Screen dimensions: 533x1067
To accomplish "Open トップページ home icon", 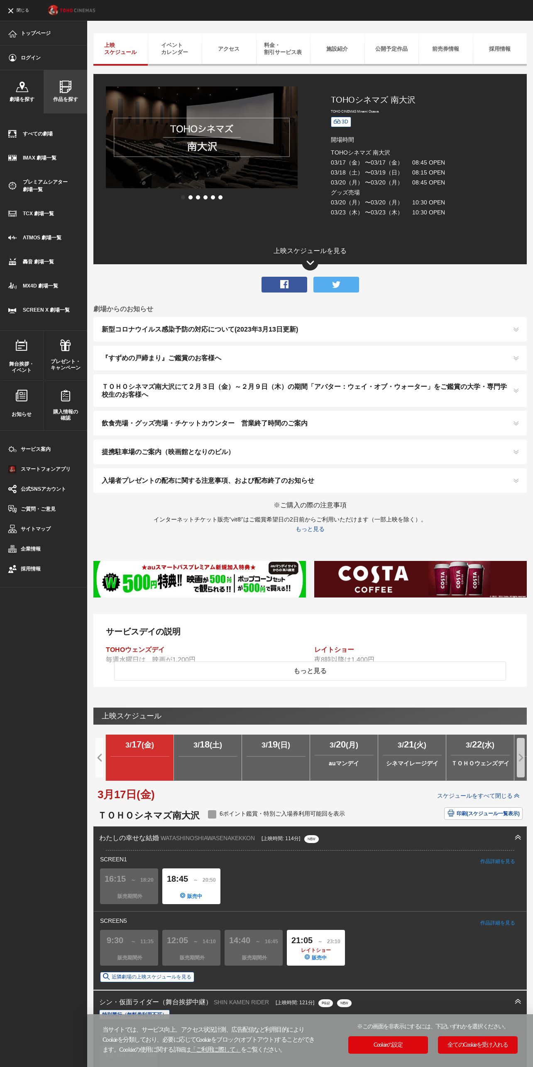I will [12, 34].
